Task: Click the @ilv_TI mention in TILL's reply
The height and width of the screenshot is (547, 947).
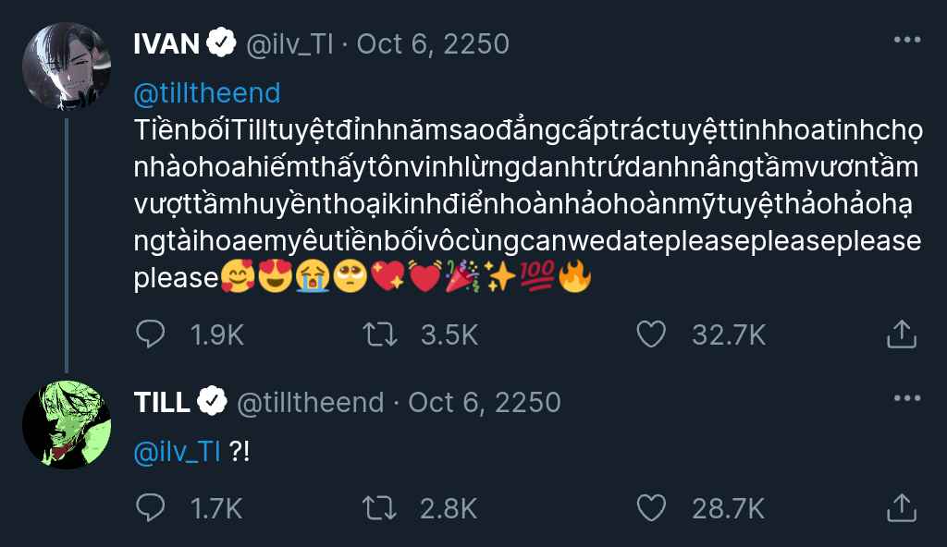Action: (x=177, y=451)
